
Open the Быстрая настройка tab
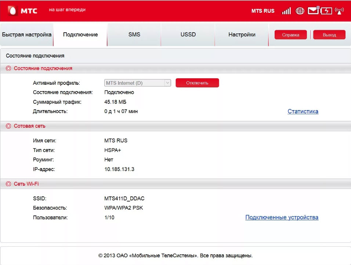pyautogui.click(x=27, y=35)
